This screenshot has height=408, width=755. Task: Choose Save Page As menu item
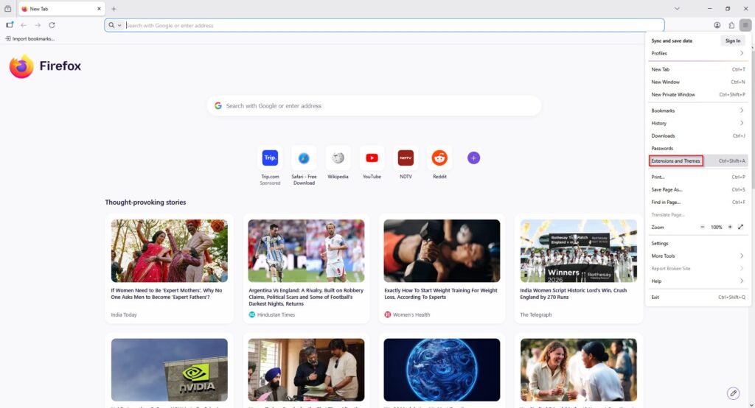(x=697, y=189)
